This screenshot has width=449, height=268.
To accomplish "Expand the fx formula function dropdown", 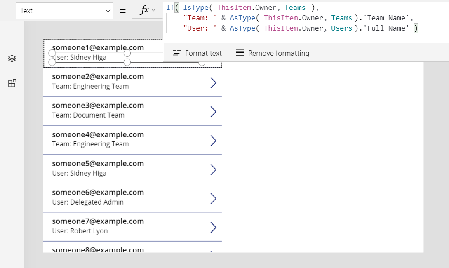I will click(148, 10).
